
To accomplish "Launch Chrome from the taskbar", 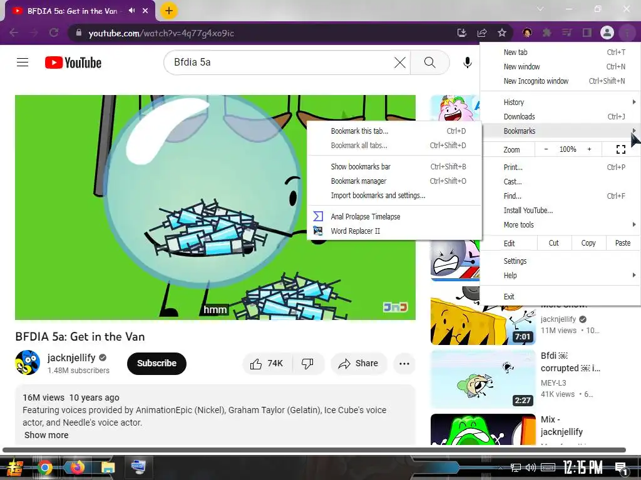I will [x=44, y=467].
